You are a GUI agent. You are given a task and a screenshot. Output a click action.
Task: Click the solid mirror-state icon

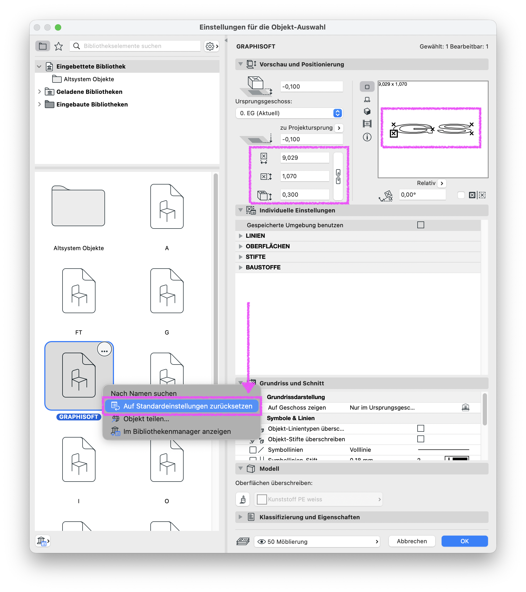(x=472, y=195)
